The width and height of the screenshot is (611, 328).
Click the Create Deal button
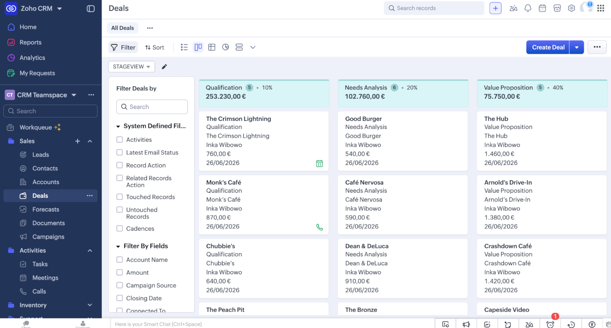pos(548,47)
